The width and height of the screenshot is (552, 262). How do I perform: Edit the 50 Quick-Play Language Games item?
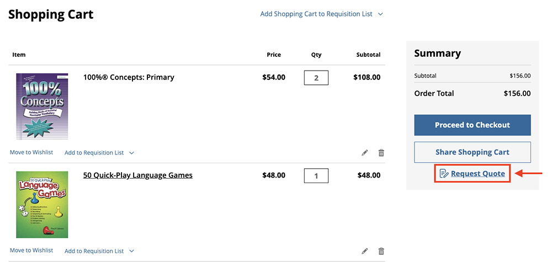(x=365, y=251)
